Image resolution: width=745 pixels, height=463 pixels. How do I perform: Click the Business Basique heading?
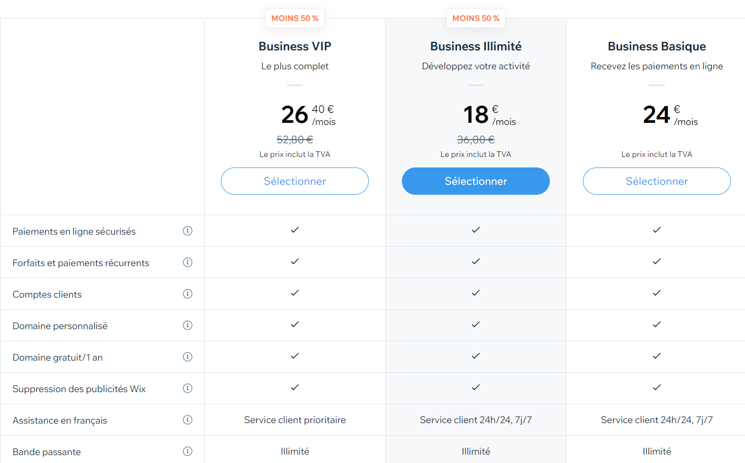(x=657, y=46)
